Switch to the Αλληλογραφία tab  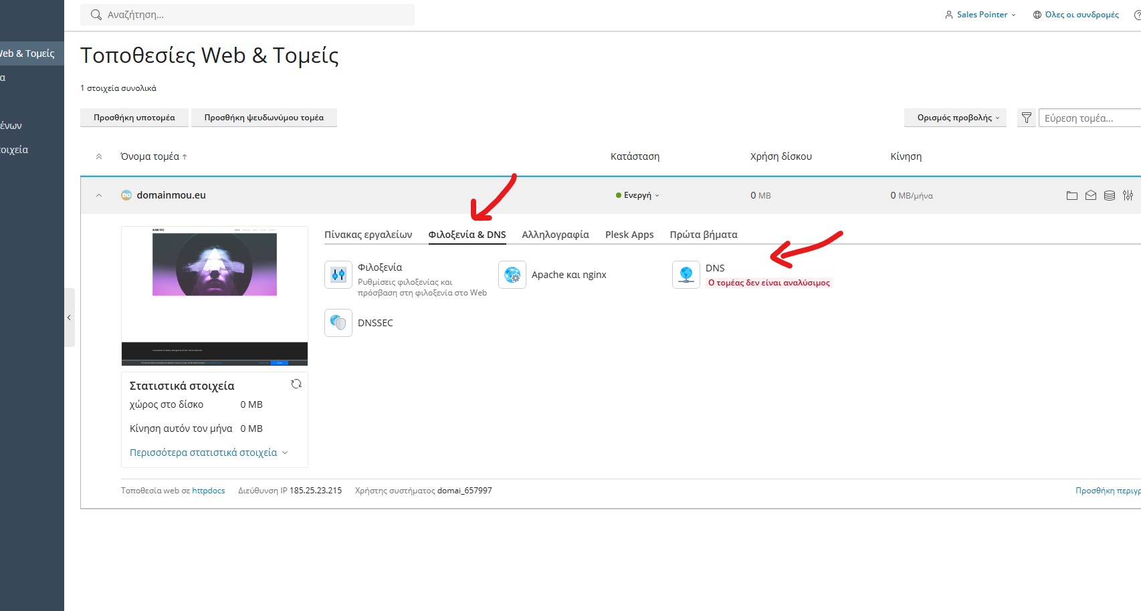[555, 235]
